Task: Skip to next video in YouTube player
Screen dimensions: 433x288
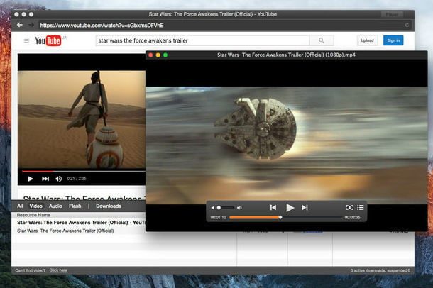Action: [x=45, y=179]
